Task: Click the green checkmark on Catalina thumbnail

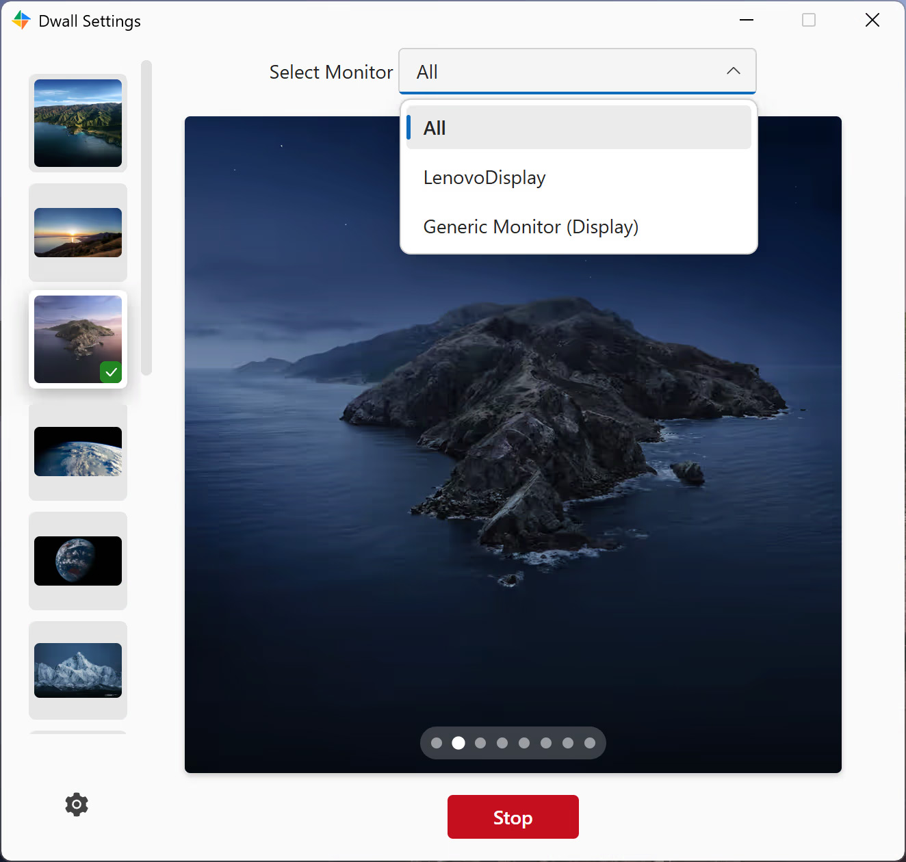Action: [x=111, y=372]
